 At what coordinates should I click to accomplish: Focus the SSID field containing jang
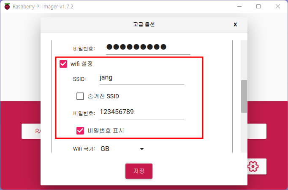[x=142, y=78]
